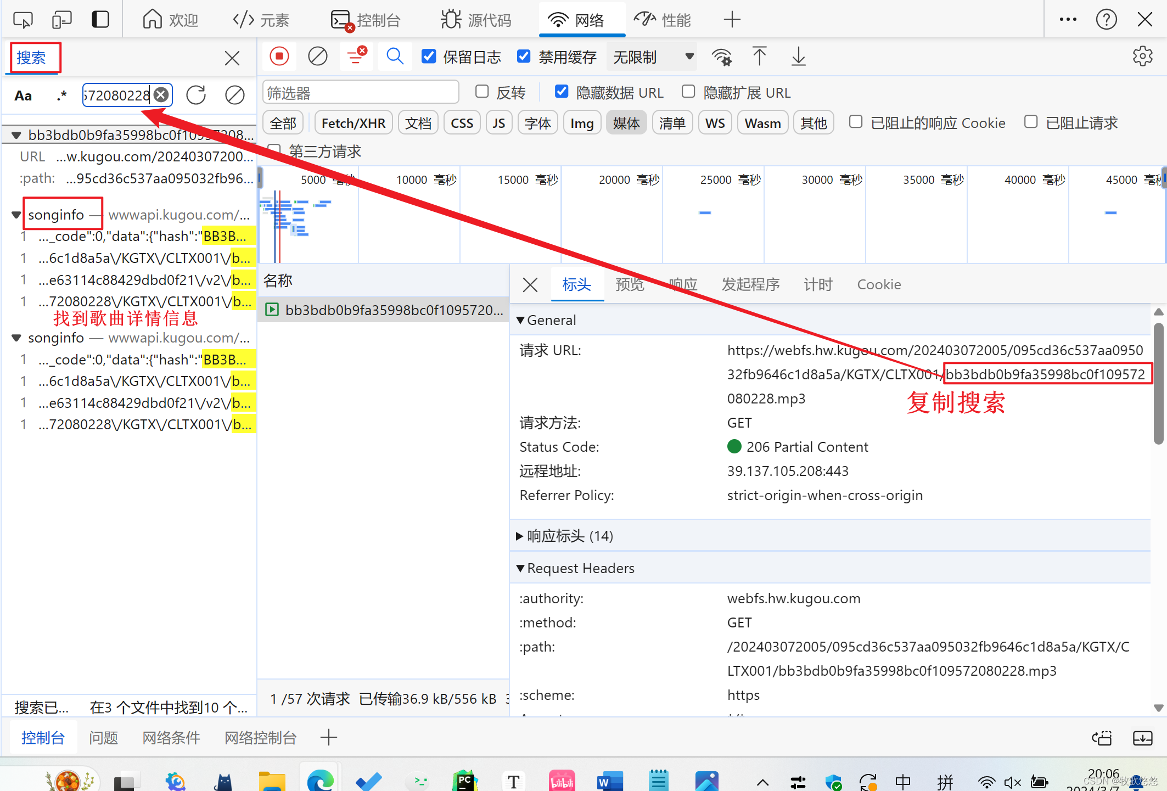Toggle the network filter icon

pyautogui.click(x=356, y=56)
